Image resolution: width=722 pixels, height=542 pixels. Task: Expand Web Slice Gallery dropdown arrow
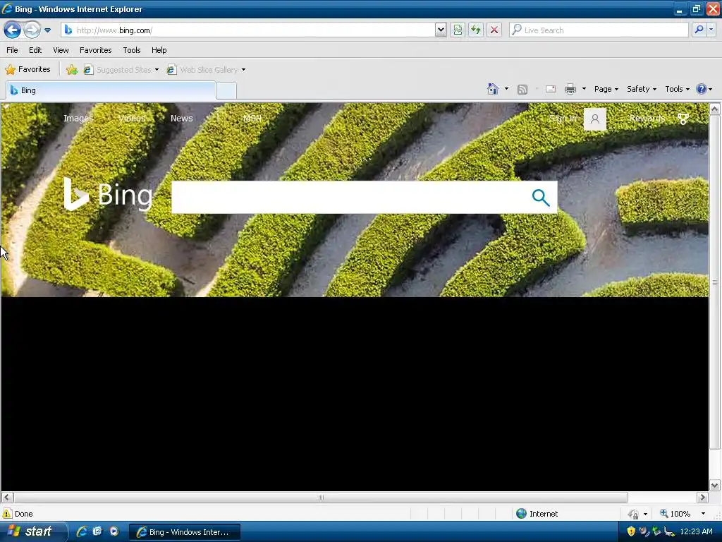tap(243, 70)
